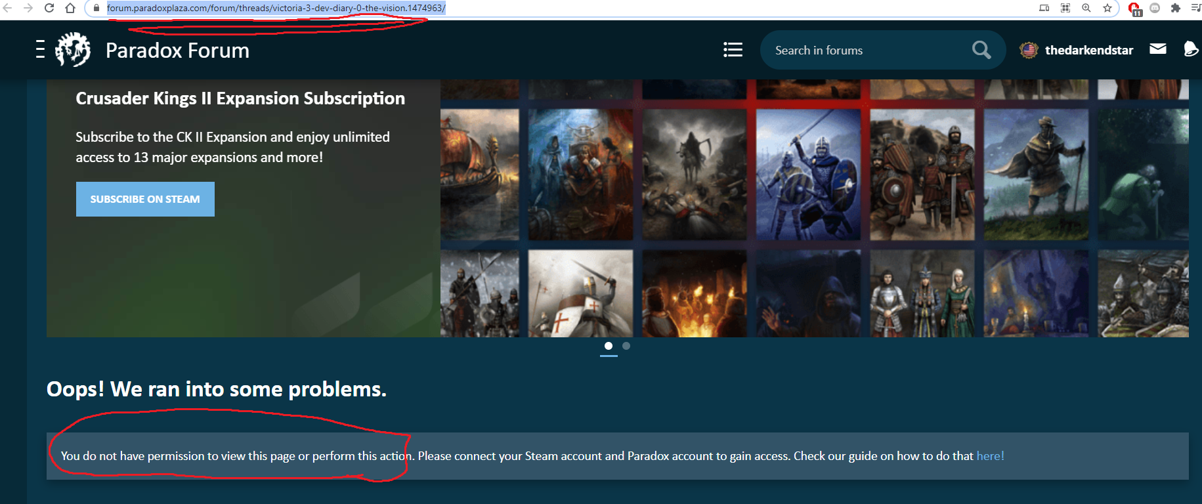Viewport: 1202px width, 504px height.
Task: Bookmark page with the star icon
Action: click(1107, 8)
